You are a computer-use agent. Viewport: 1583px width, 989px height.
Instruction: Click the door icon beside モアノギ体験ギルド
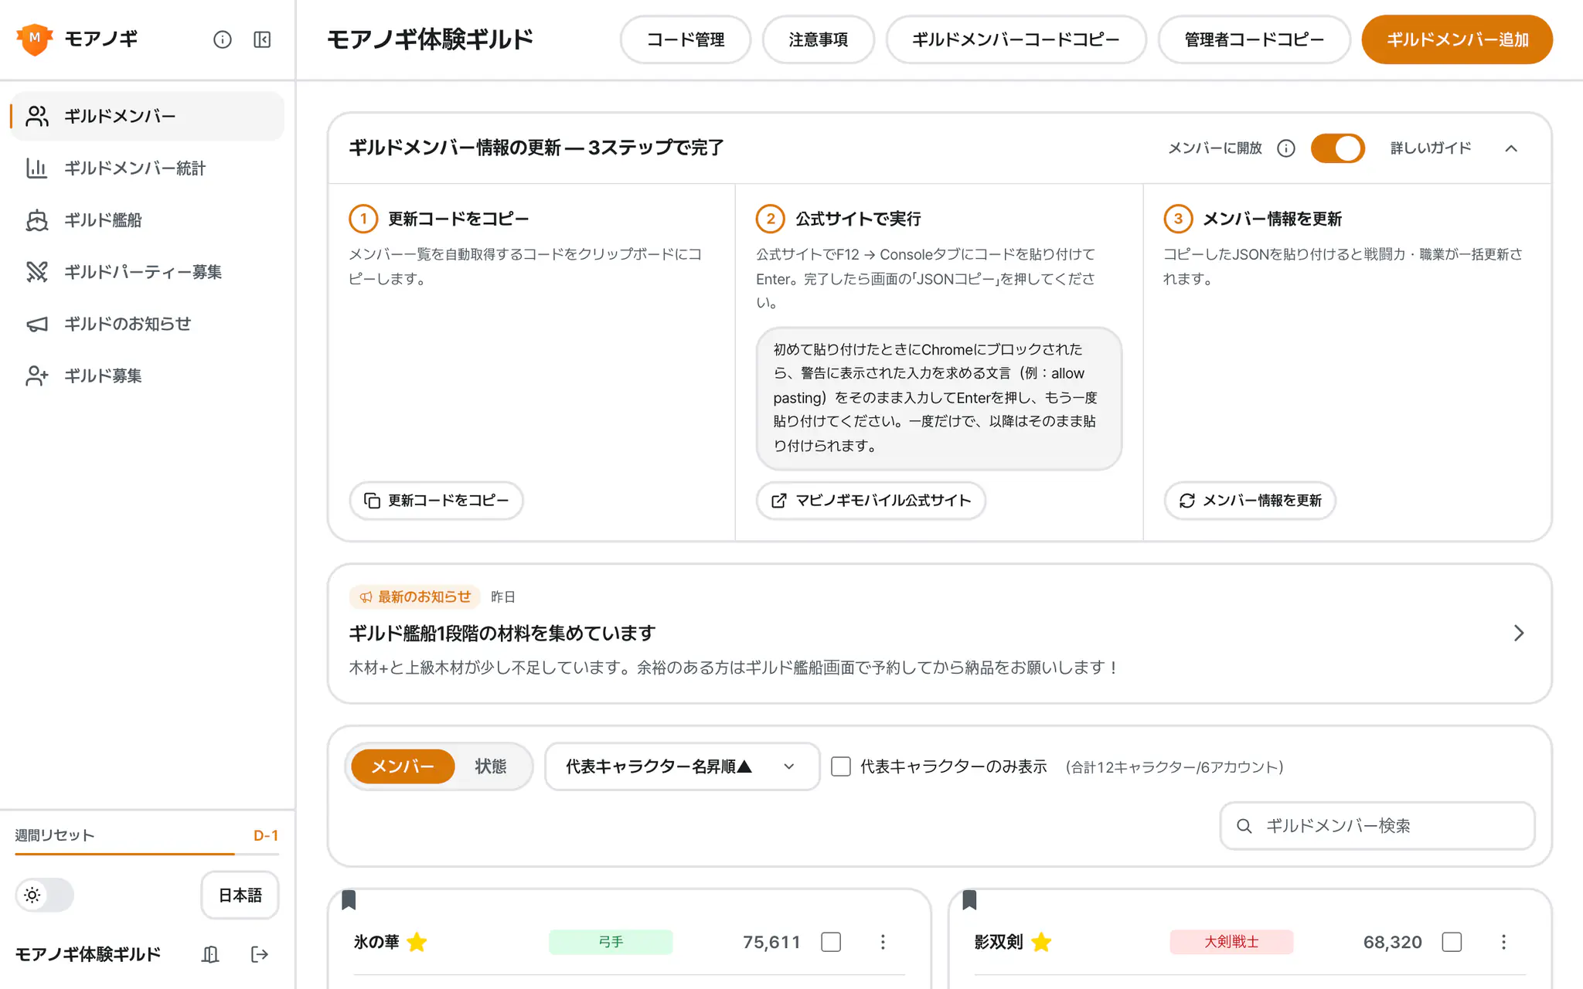pyautogui.click(x=210, y=954)
